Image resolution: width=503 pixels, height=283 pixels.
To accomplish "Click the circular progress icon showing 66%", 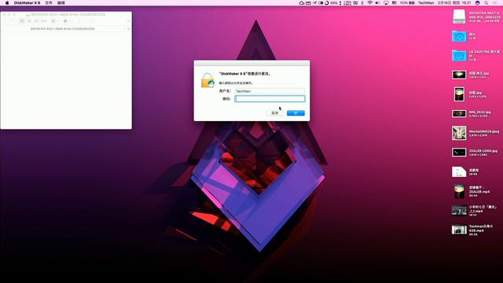I will pos(327,2).
